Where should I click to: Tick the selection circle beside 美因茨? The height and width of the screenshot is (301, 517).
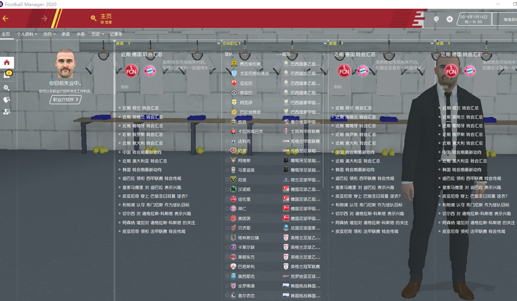227,218
